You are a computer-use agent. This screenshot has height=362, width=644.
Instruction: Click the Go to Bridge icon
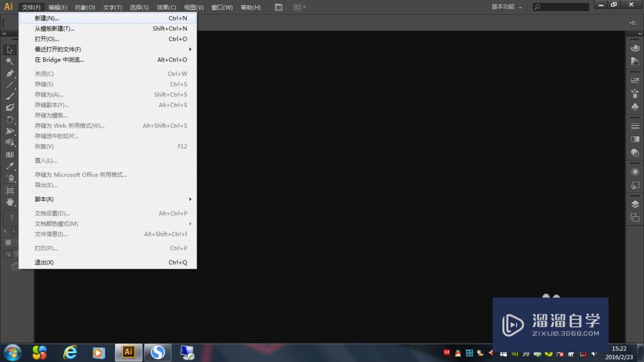point(278,7)
